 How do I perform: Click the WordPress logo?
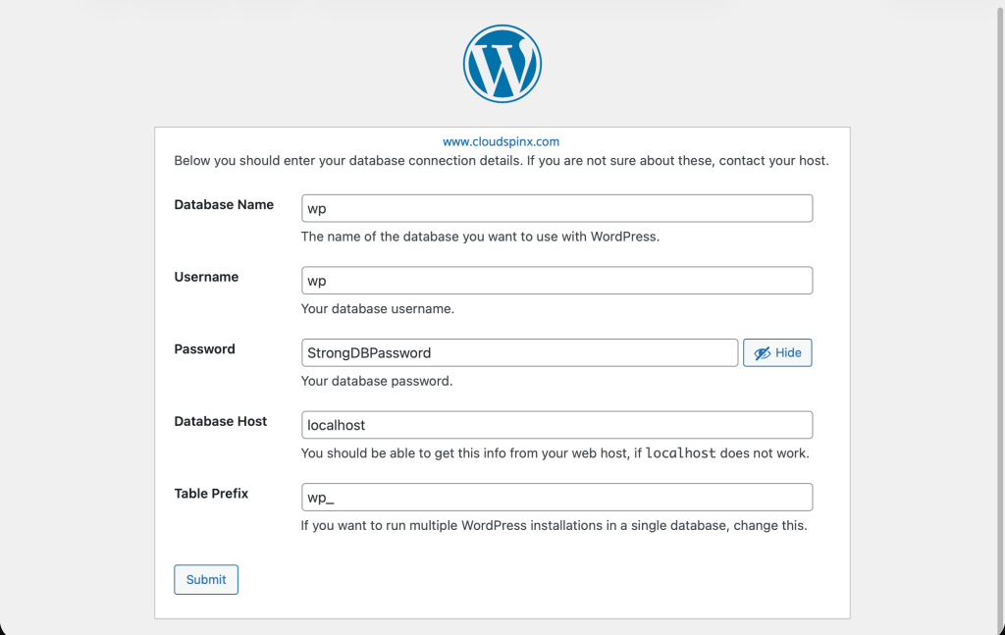[x=502, y=64]
